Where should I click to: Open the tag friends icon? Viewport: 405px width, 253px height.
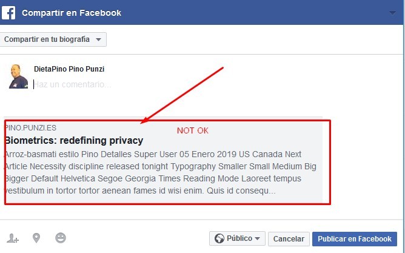click(x=13, y=238)
